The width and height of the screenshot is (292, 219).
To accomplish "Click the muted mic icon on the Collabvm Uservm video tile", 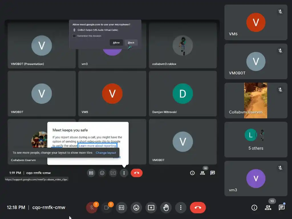I will (280, 90).
